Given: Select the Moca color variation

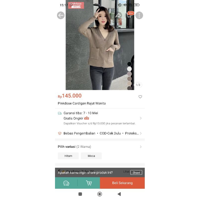Looking at the screenshot, I should [x=91, y=156].
